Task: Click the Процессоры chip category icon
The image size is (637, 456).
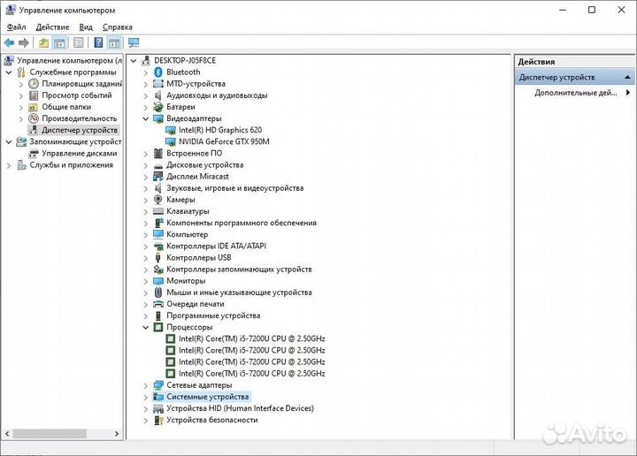Action: tap(158, 327)
